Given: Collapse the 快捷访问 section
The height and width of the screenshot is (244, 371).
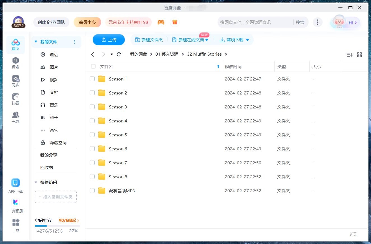Looking at the screenshot, I should point(36,182).
